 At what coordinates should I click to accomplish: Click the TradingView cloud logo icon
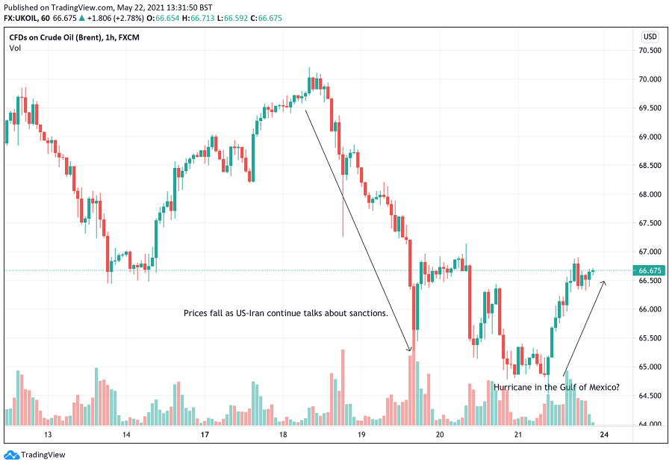[11, 455]
